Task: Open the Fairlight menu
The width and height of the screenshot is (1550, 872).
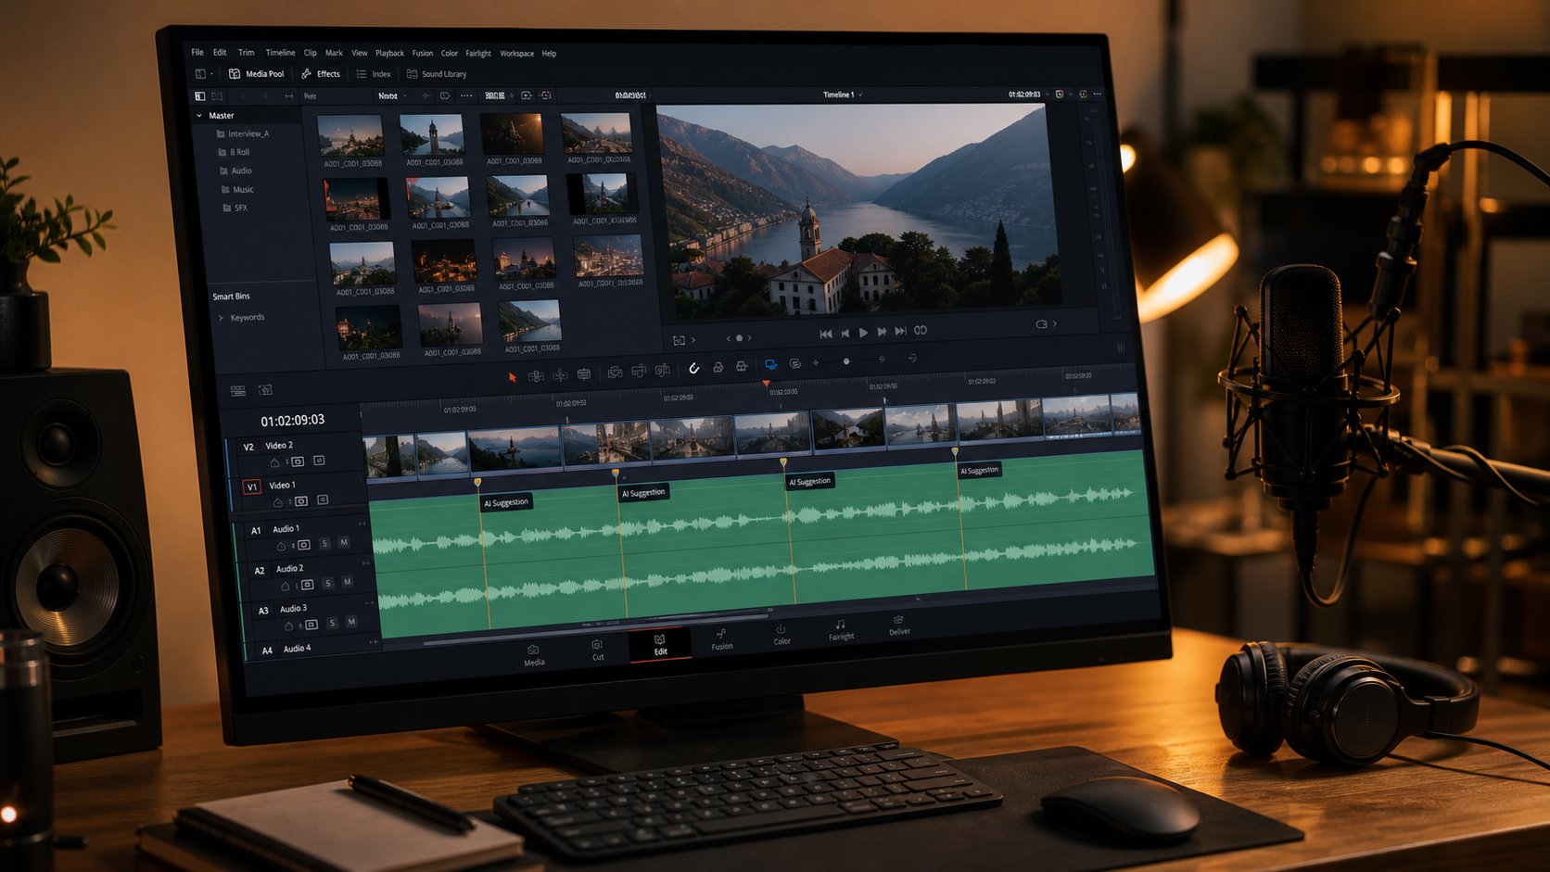Action: 478,54
